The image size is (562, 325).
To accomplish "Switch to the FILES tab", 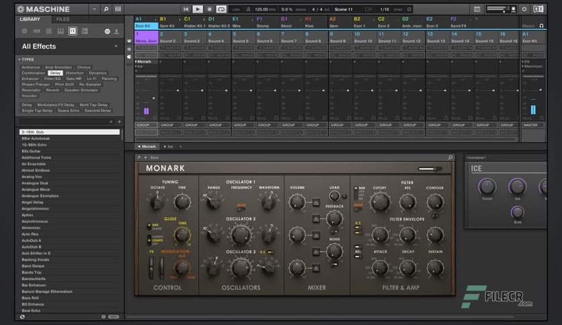I will 63,19.
